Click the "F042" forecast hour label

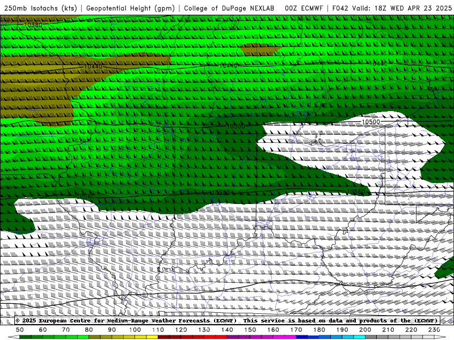click(x=340, y=8)
